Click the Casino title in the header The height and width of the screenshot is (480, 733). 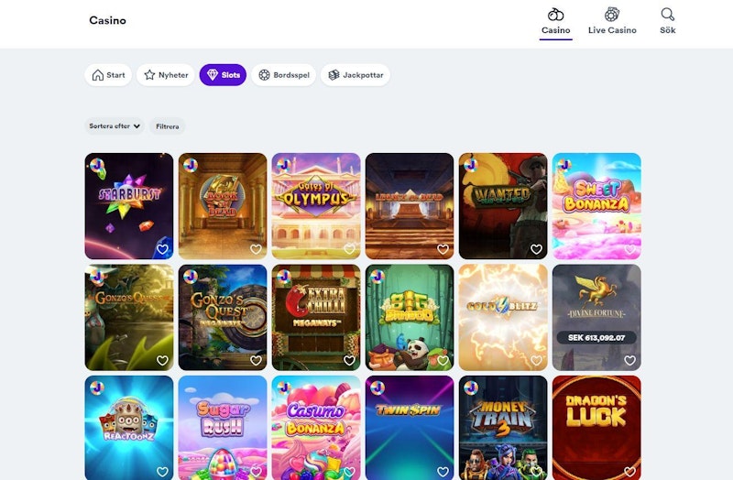(107, 20)
